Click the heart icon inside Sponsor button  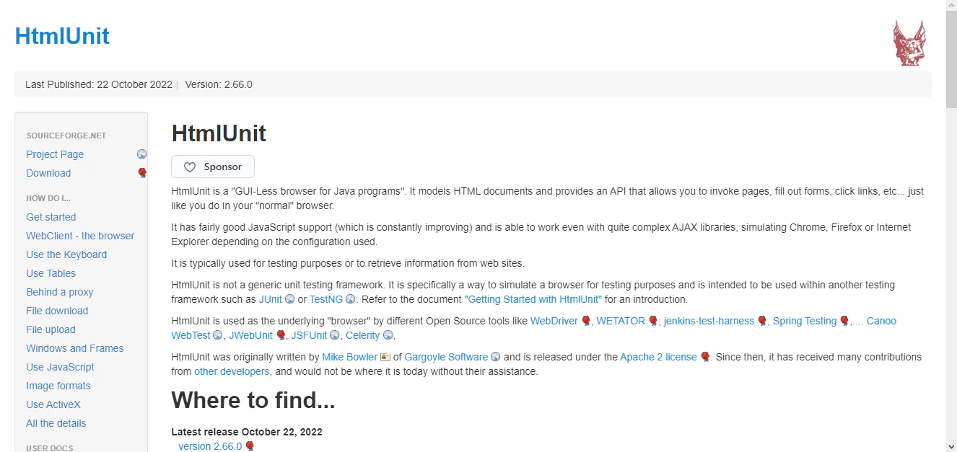(190, 166)
